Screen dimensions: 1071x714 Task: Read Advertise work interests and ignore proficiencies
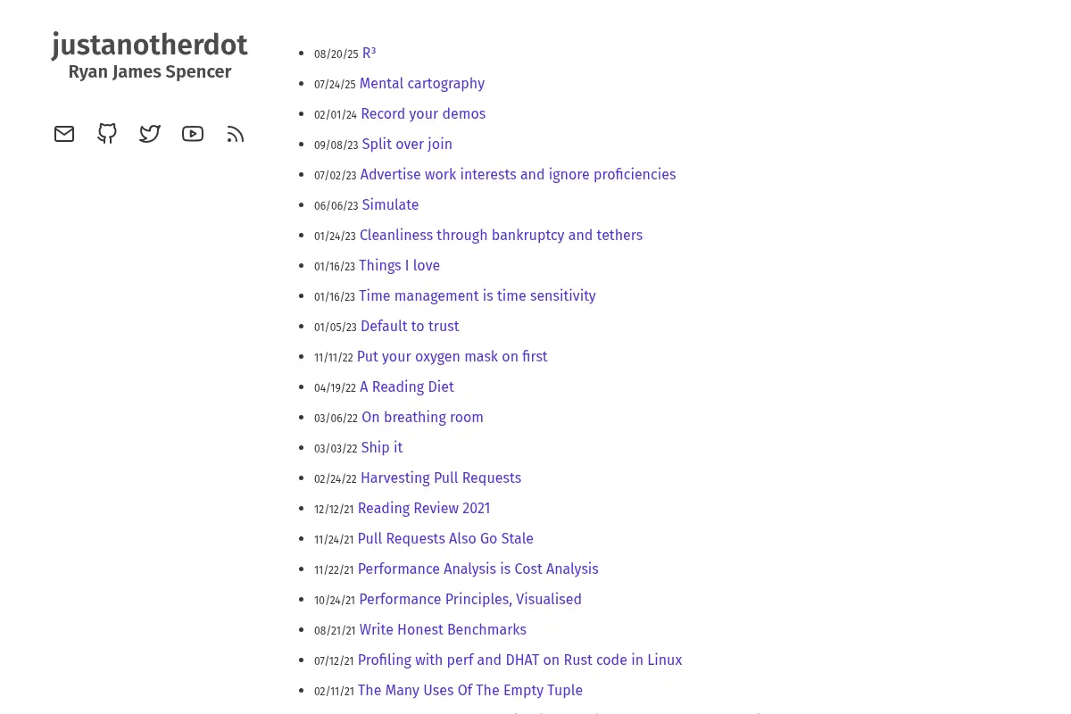pos(518,175)
